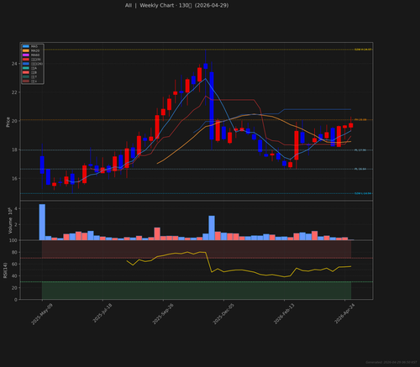Click the 2025-Jul-18 date label
The height and width of the screenshot is (367, 420).
pos(102,313)
